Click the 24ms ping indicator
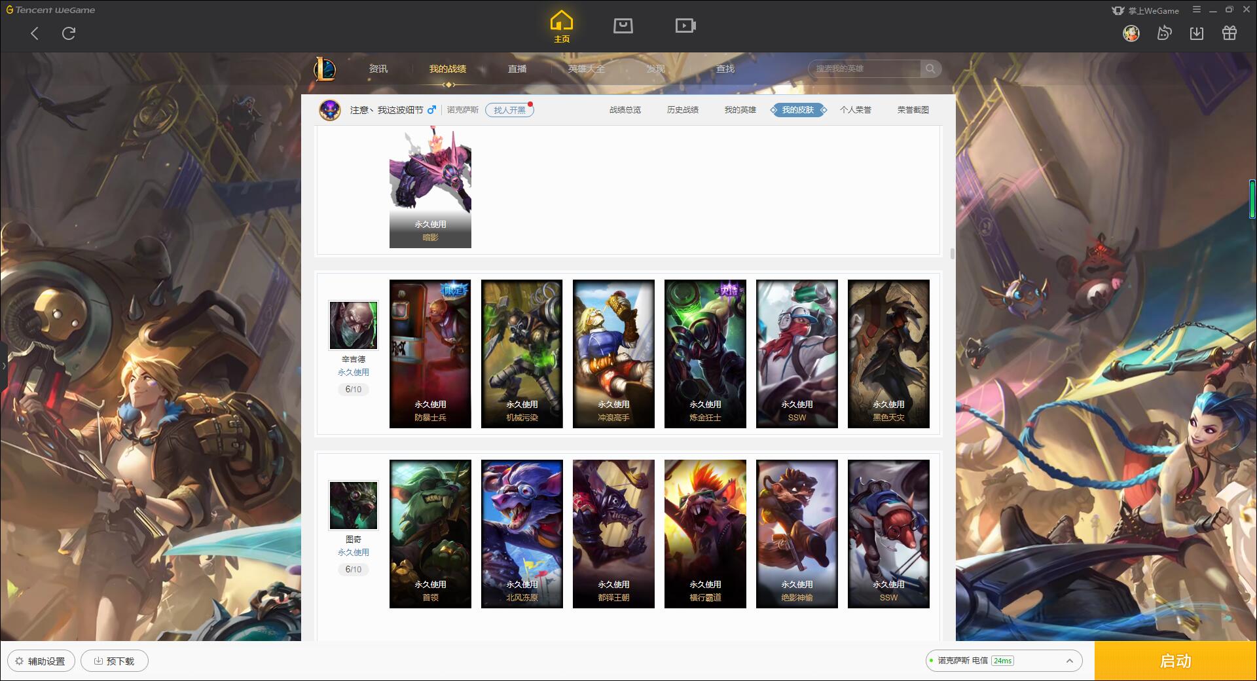Screen dimensions: 1257x681 coord(1002,661)
